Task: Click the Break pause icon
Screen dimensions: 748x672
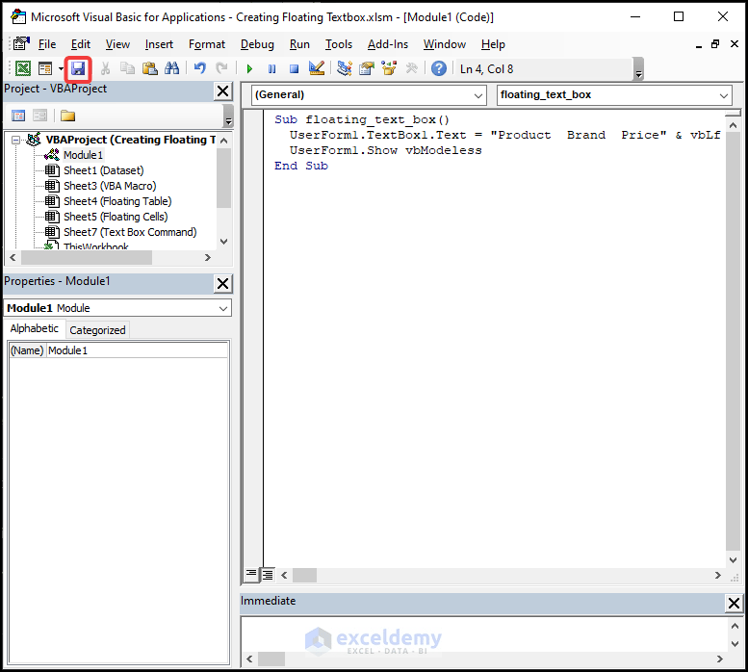Action: (x=271, y=69)
